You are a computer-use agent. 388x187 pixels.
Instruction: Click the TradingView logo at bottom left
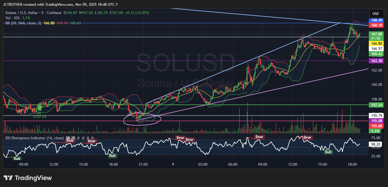click(28, 178)
